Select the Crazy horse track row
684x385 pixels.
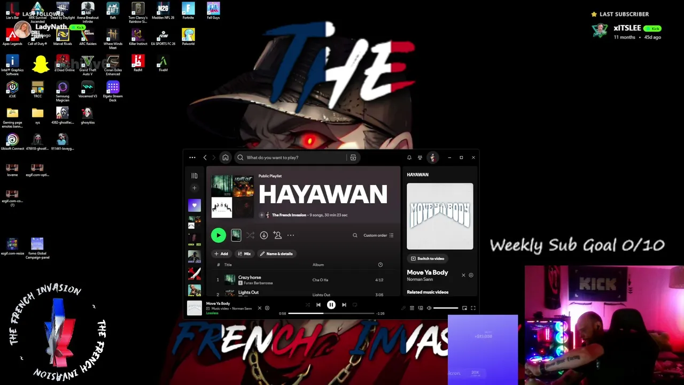pos(304,280)
